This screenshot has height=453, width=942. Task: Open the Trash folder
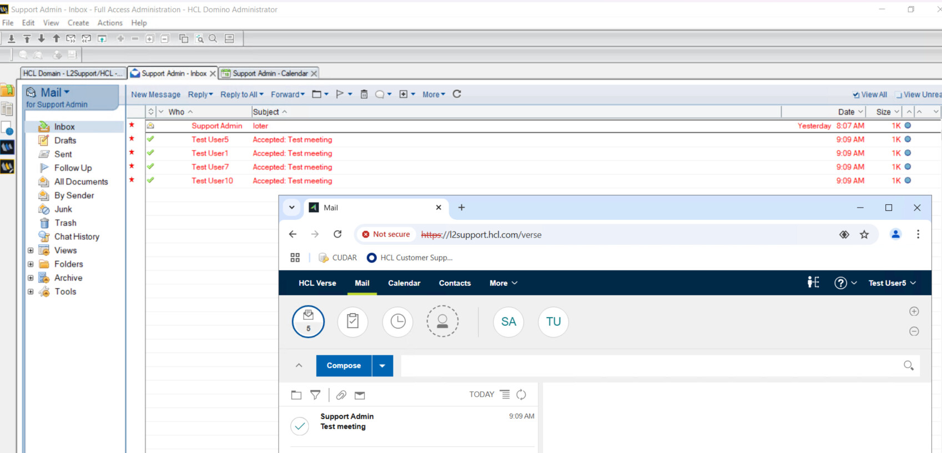coord(65,223)
